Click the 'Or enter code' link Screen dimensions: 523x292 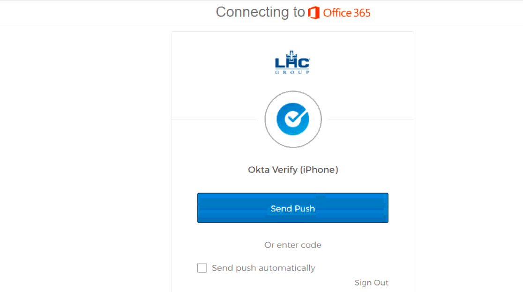pyautogui.click(x=293, y=245)
